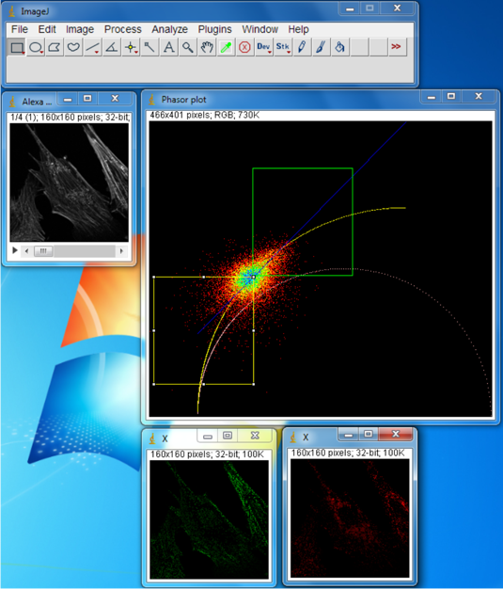Click the Phasor plot window title text
Screen dimensions: 503x589
184,100
